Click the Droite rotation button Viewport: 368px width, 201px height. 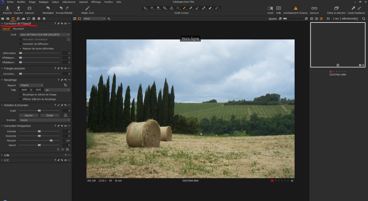(x=50, y=115)
